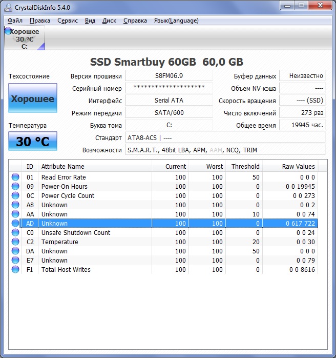Minimize the CrystalDiskInfo window
Screen dimensions: 336x358
287,6
